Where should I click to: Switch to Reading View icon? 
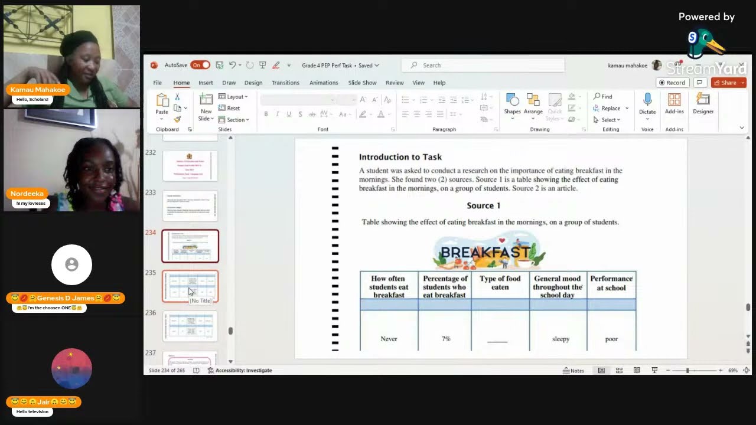coord(637,370)
